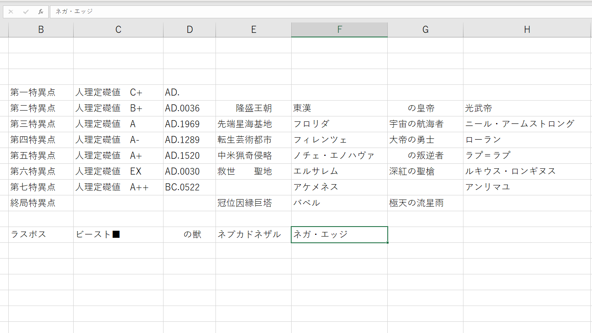The height and width of the screenshot is (333, 592).
Task: Select the cell containing 極天の流星雨
Action: click(x=425, y=203)
